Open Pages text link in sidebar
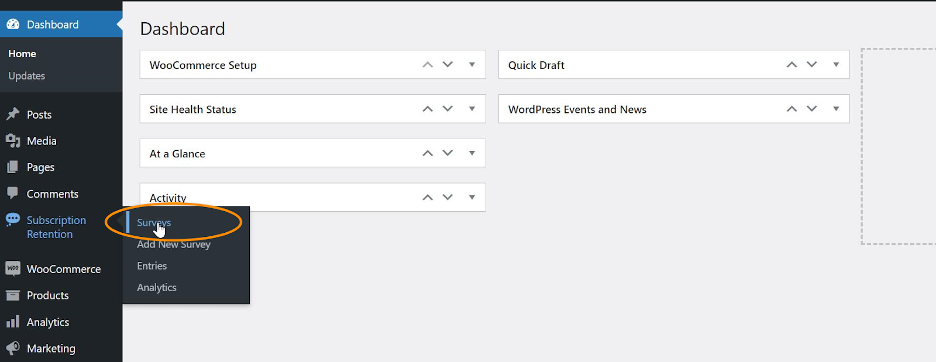Screen dimensions: 936x362 pyautogui.click(x=40, y=167)
